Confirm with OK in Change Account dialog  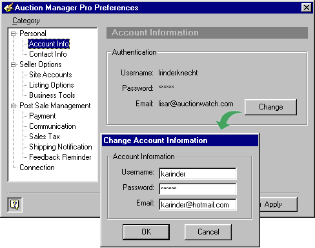pyautogui.click(x=146, y=232)
